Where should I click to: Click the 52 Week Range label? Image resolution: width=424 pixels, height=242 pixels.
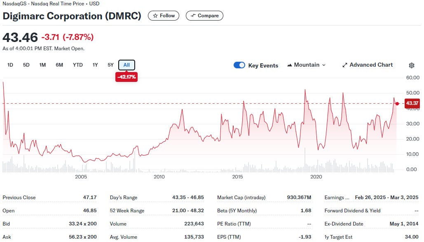click(127, 211)
